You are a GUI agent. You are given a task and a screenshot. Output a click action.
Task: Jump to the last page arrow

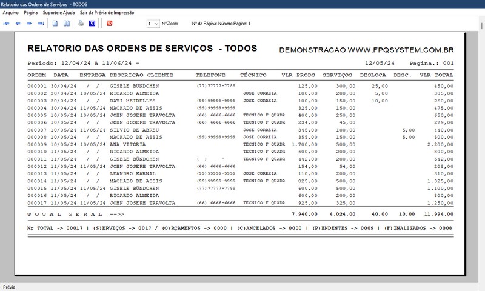pyautogui.click(x=41, y=24)
